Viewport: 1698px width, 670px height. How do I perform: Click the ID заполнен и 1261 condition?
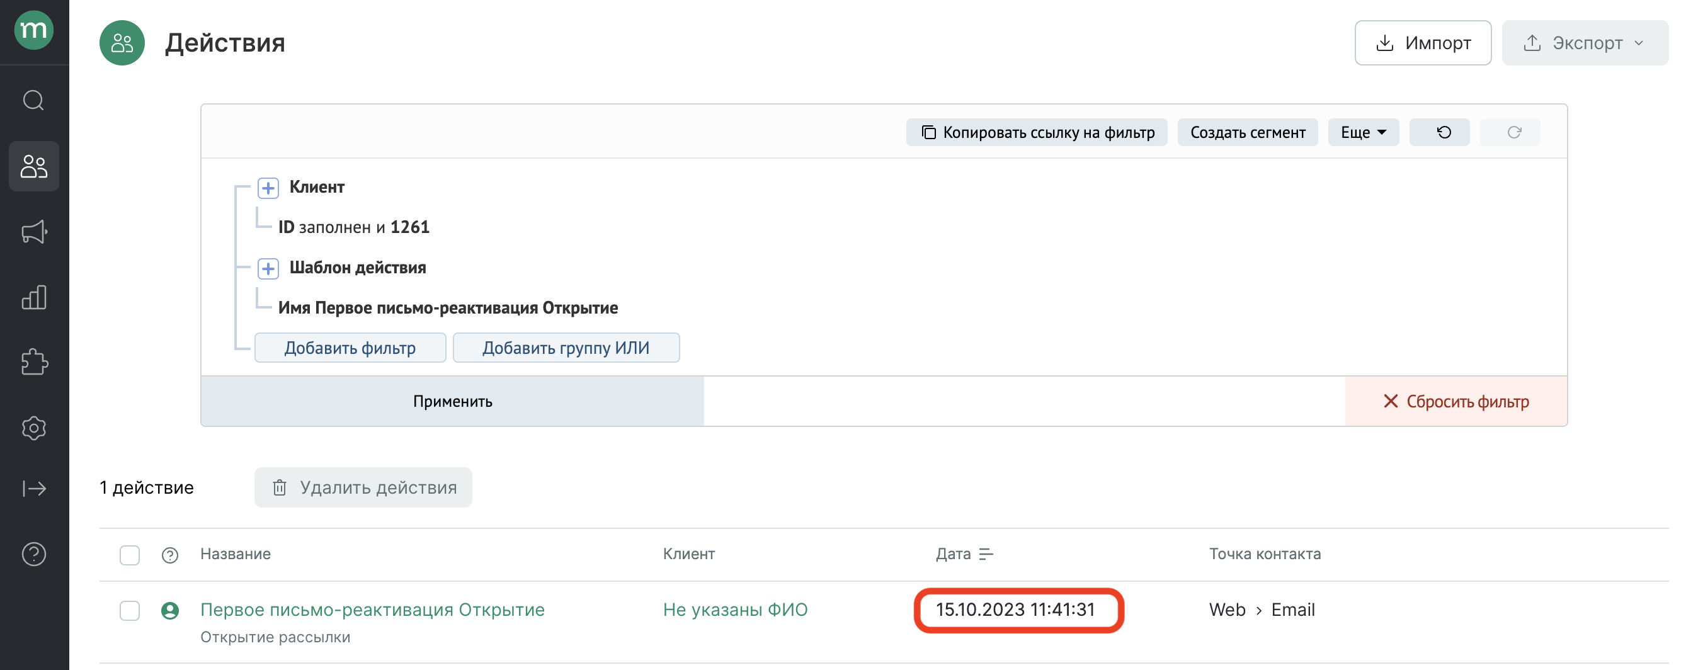[x=354, y=227]
